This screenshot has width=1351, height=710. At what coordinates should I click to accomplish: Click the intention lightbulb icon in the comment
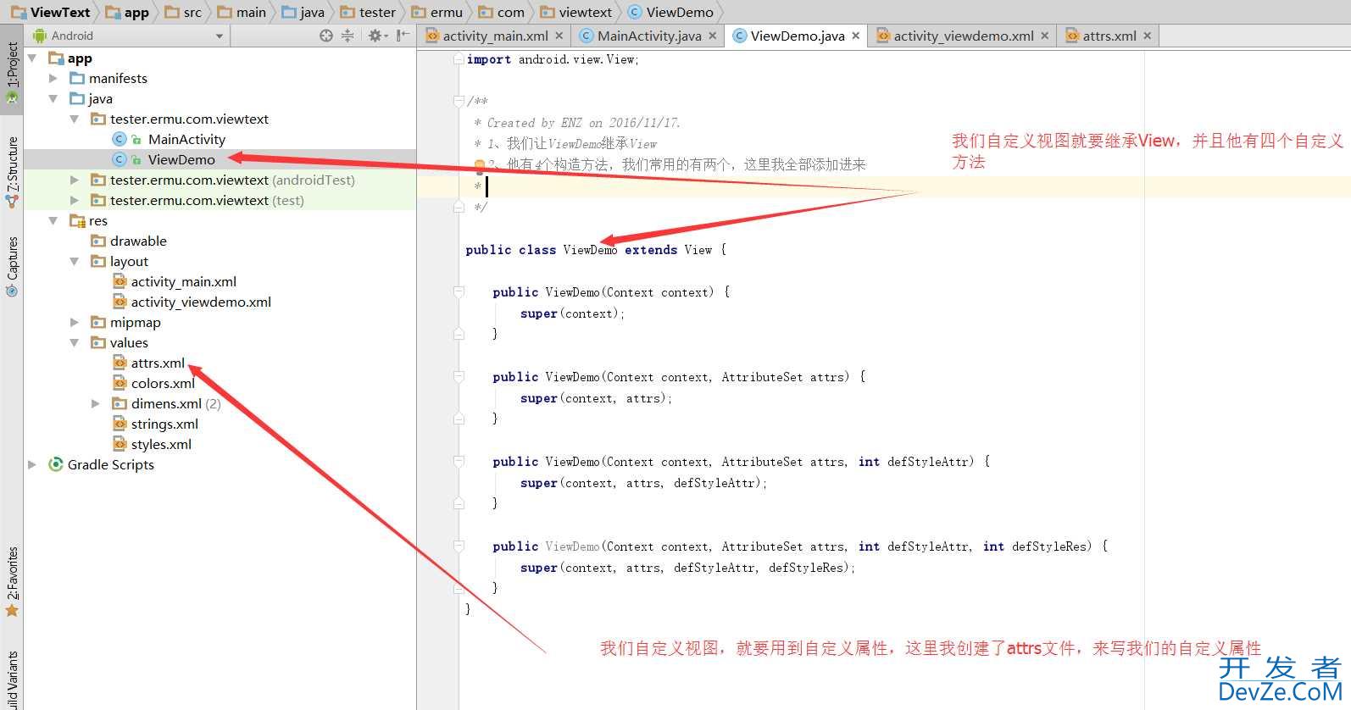pos(479,165)
